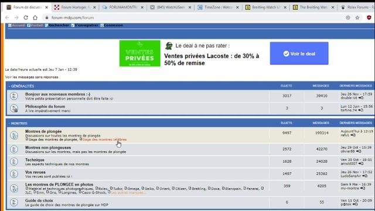The image size is (375, 211).
Task: Open the red shield extension icon
Action: (x=369, y=18)
